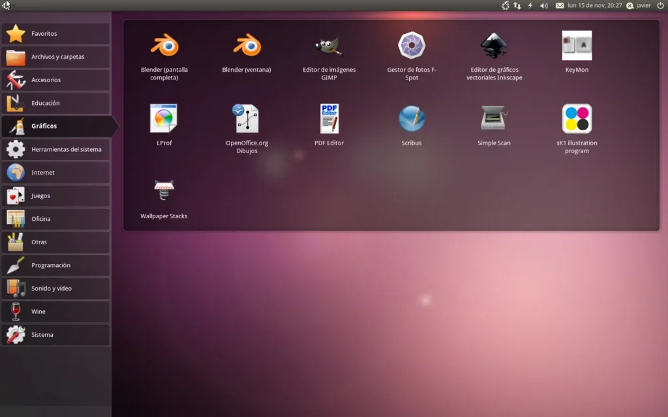Launch sK1 illustration program
The image size is (668, 417).
tap(577, 119)
